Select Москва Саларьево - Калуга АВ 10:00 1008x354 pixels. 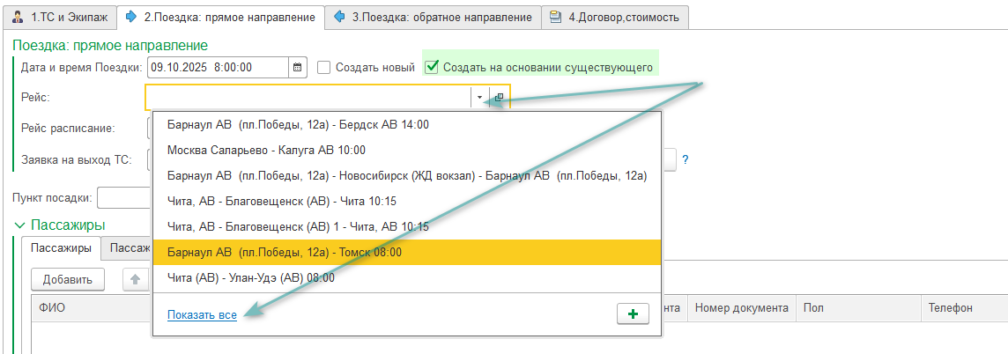[265, 151]
